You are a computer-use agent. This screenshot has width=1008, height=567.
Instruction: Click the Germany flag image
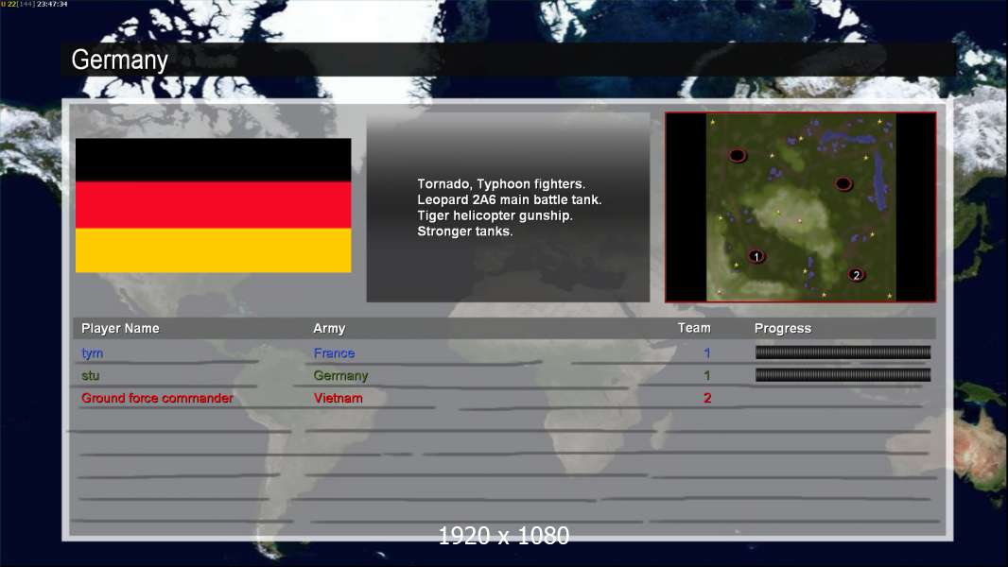214,205
